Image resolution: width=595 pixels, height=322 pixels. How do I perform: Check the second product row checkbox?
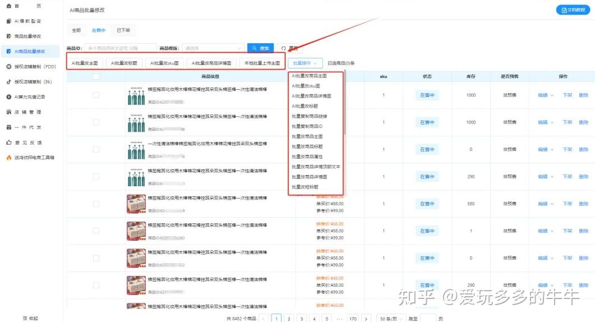[x=96, y=122]
